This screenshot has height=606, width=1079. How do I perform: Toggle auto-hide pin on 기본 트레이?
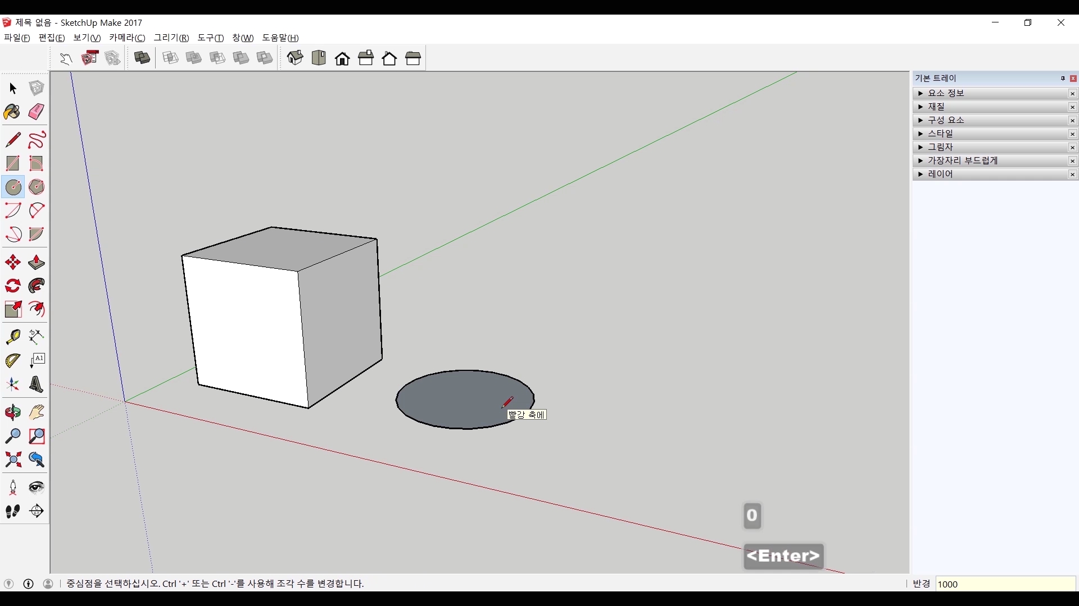click(1063, 79)
